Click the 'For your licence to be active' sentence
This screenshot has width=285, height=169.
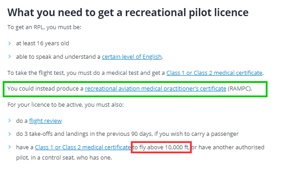pos(65,105)
